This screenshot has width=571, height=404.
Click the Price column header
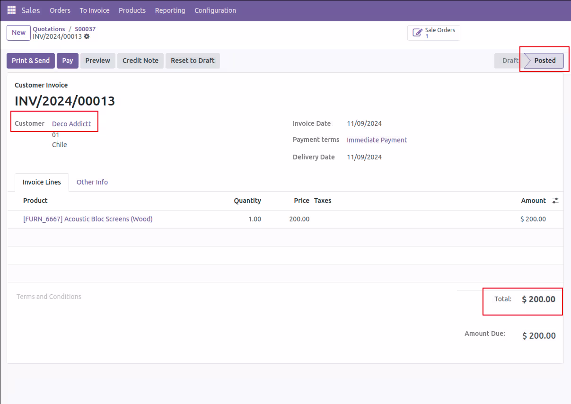(301, 201)
